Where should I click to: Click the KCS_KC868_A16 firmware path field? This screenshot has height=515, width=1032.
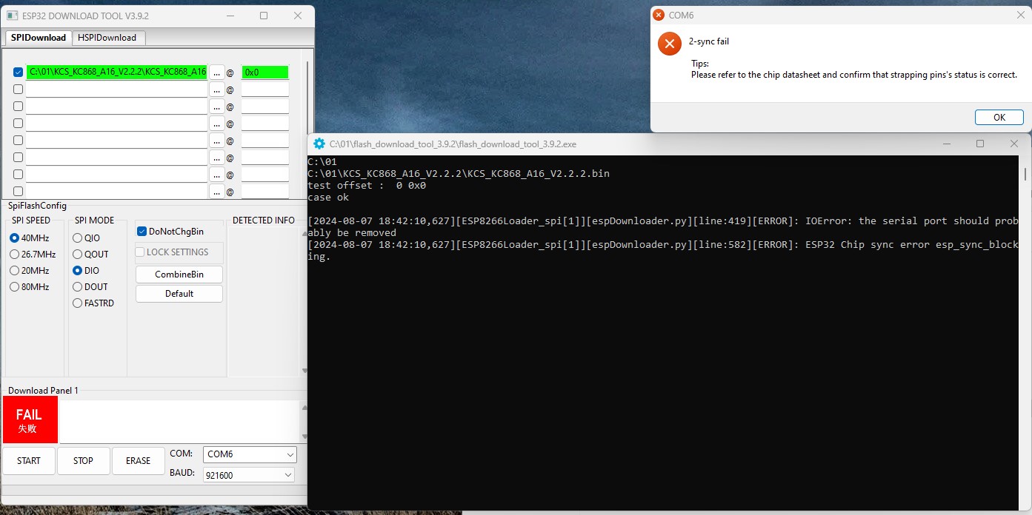click(x=117, y=72)
